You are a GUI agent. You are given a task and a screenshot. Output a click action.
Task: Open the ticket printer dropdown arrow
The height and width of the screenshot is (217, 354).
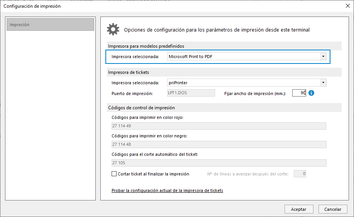pos(323,83)
